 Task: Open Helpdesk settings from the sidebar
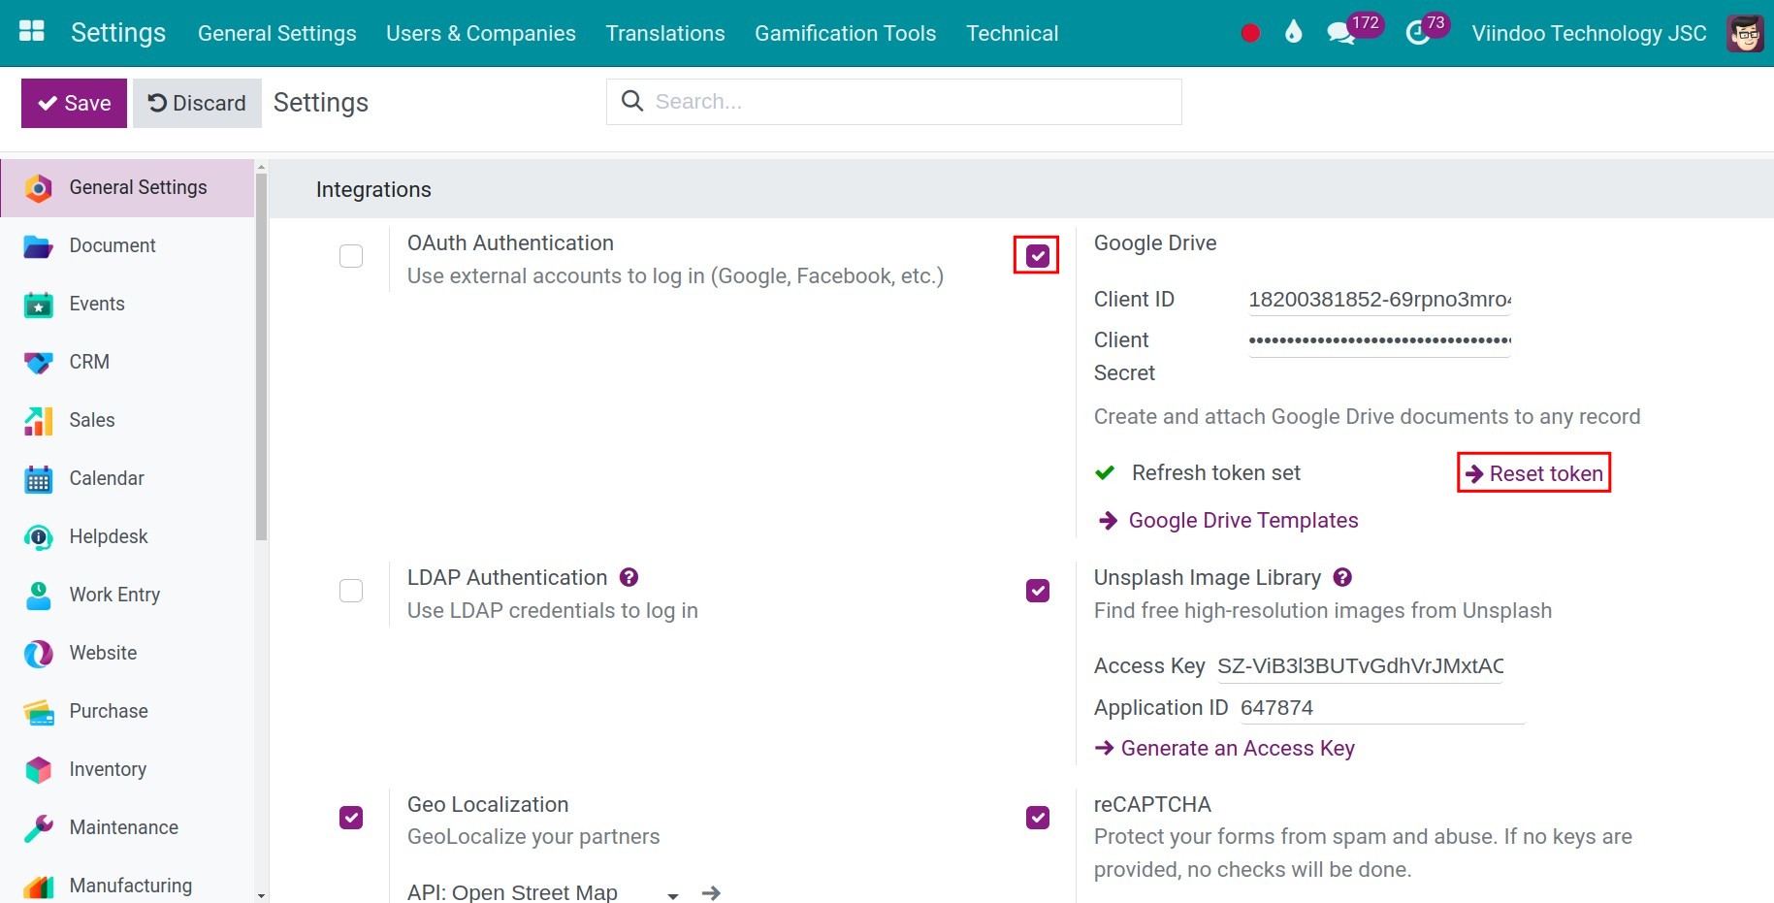[x=127, y=537]
